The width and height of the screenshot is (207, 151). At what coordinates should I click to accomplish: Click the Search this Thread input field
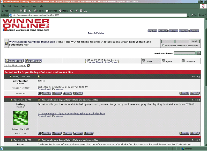pyautogui.click(x=184, y=53)
